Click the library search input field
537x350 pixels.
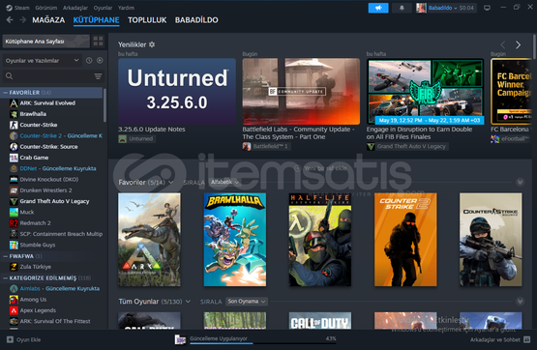(53, 76)
